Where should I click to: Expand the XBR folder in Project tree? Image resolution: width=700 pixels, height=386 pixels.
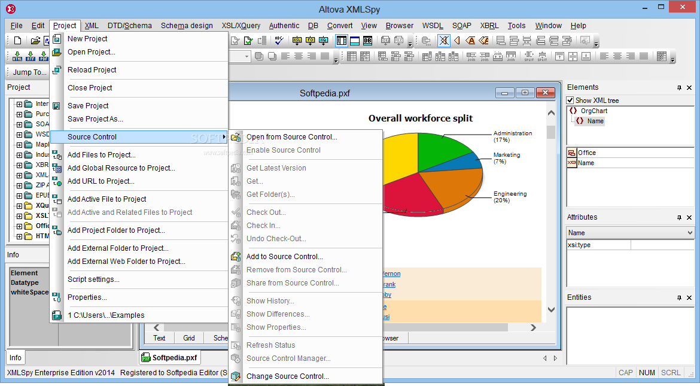(x=19, y=165)
